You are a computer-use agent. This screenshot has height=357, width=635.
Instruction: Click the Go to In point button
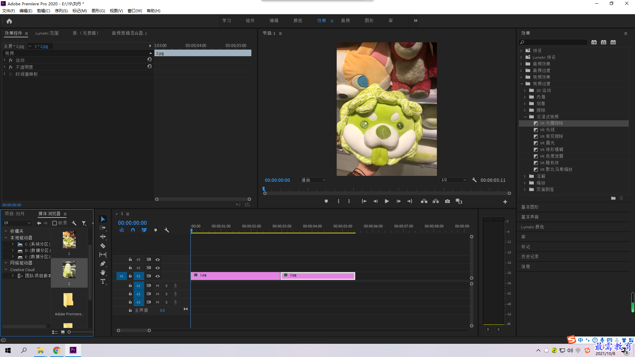coord(364,201)
